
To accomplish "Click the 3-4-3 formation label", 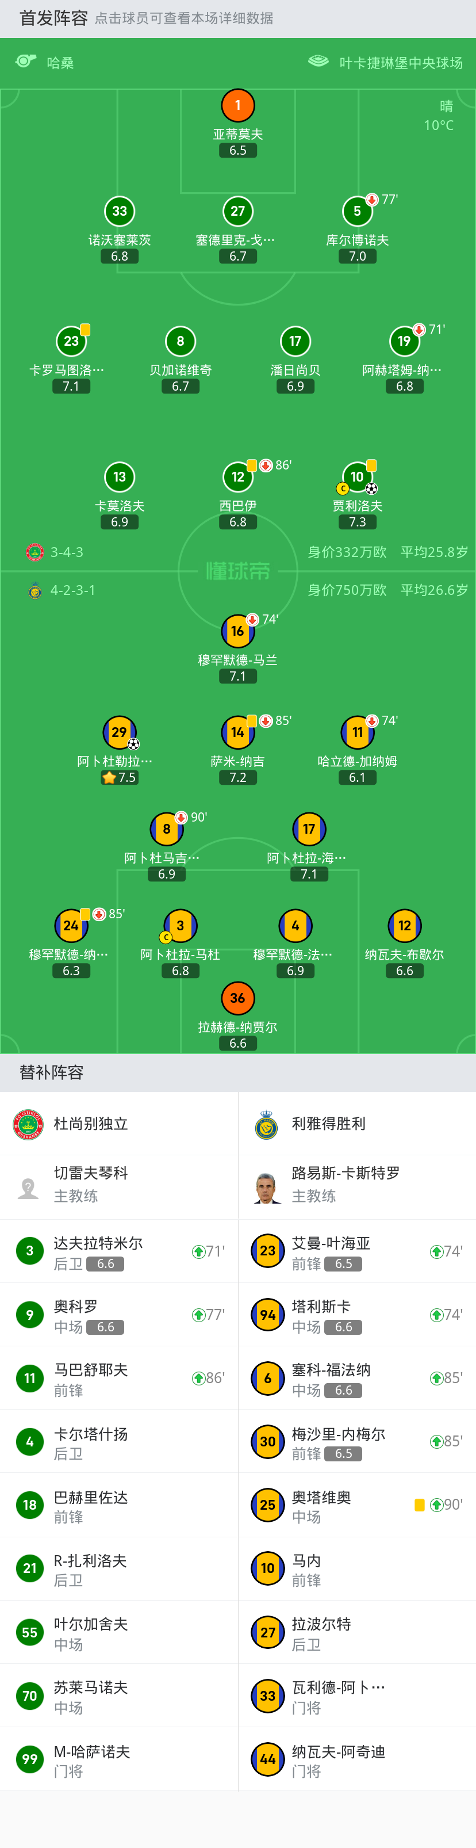I will 66,552.
